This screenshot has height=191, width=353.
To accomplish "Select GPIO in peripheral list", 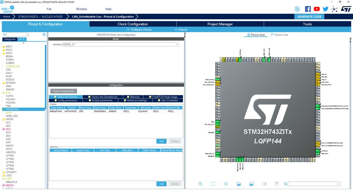I will point(9,113).
